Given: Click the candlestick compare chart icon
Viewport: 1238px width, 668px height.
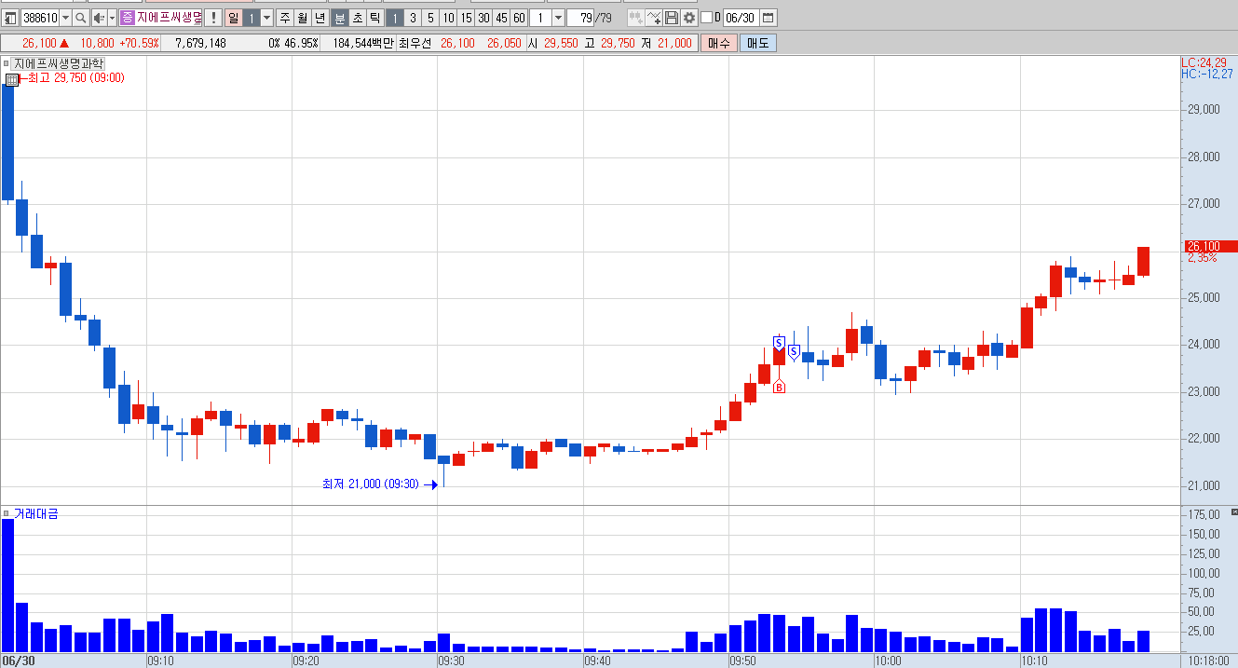Looking at the screenshot, I should coord(635,18).
